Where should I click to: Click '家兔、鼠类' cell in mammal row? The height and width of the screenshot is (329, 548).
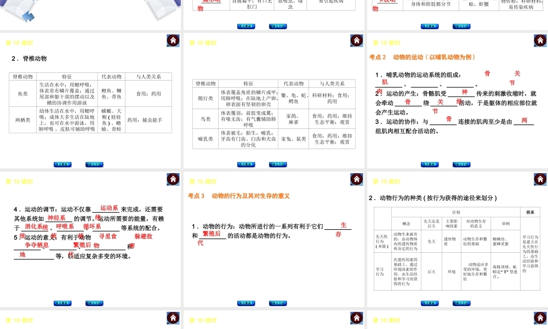click(x=294, y=139)
